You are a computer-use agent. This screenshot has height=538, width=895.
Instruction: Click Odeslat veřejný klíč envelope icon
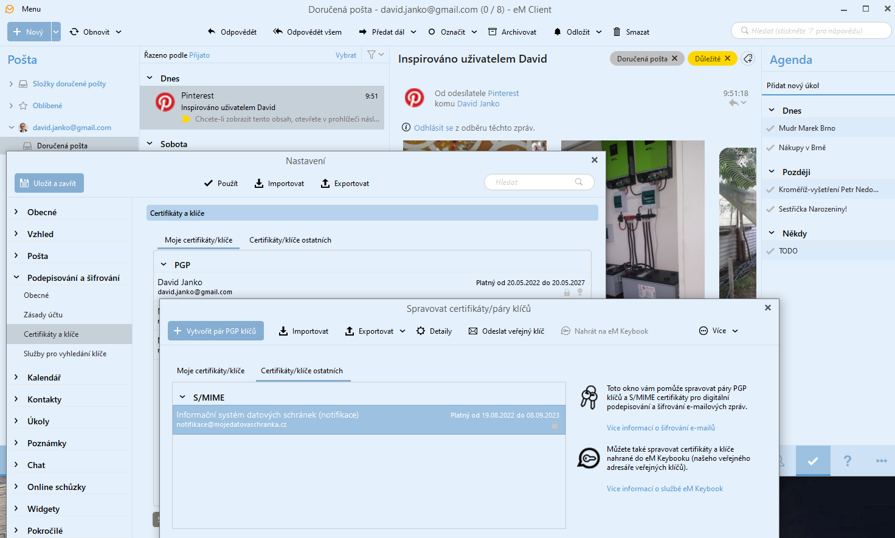pyautogui.click(x=473, y=331)
